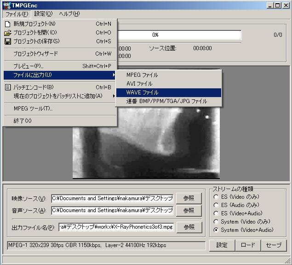Click 参照 button for 映像ソース
292x265 pixels.
[189, 198]
